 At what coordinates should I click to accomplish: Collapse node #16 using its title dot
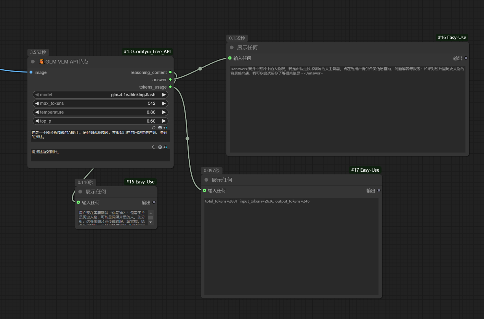232,48
